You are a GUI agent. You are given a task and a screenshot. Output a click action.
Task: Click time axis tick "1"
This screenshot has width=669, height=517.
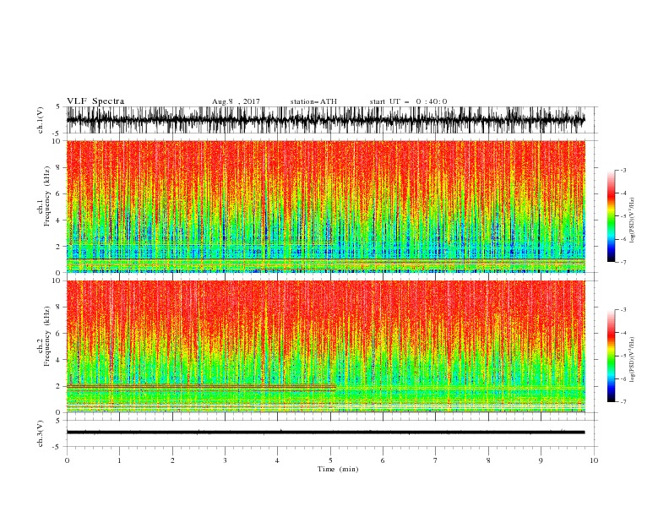click(x=120, y=460)
